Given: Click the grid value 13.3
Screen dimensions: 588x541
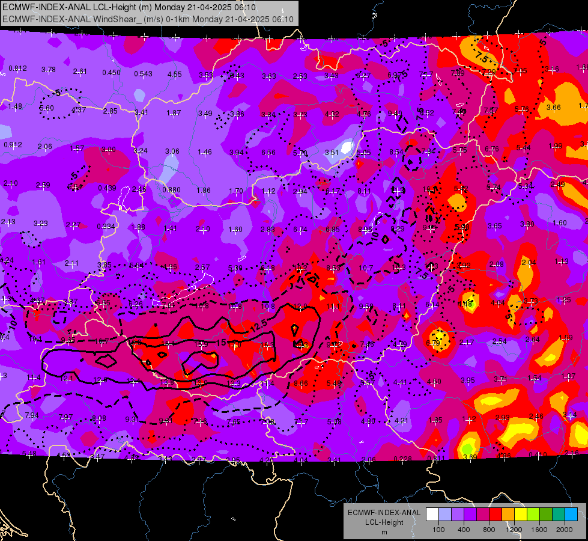Looking at the screenshot, I should (234, 383).
